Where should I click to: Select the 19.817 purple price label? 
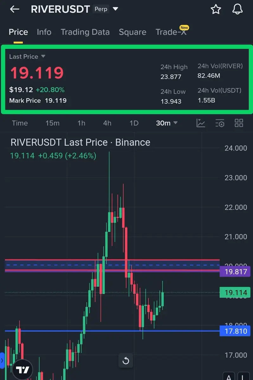pos(235,272)
